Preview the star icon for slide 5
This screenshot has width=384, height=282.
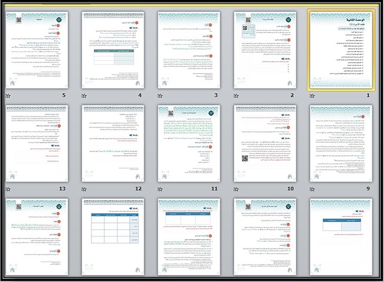[8, 96]
